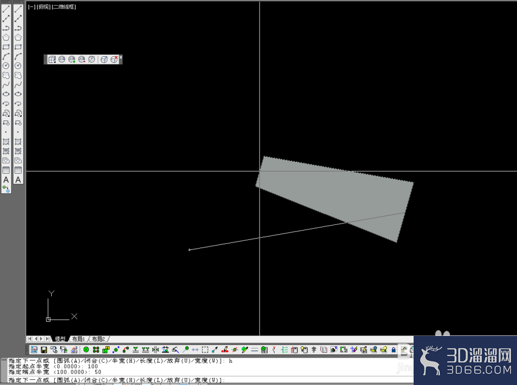Open the 二维线框 visual style menu

pos(64,7)
